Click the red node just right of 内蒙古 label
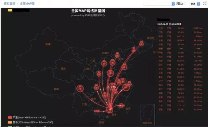The width and height of the screenshot is (208, 127). coord(117,55)
